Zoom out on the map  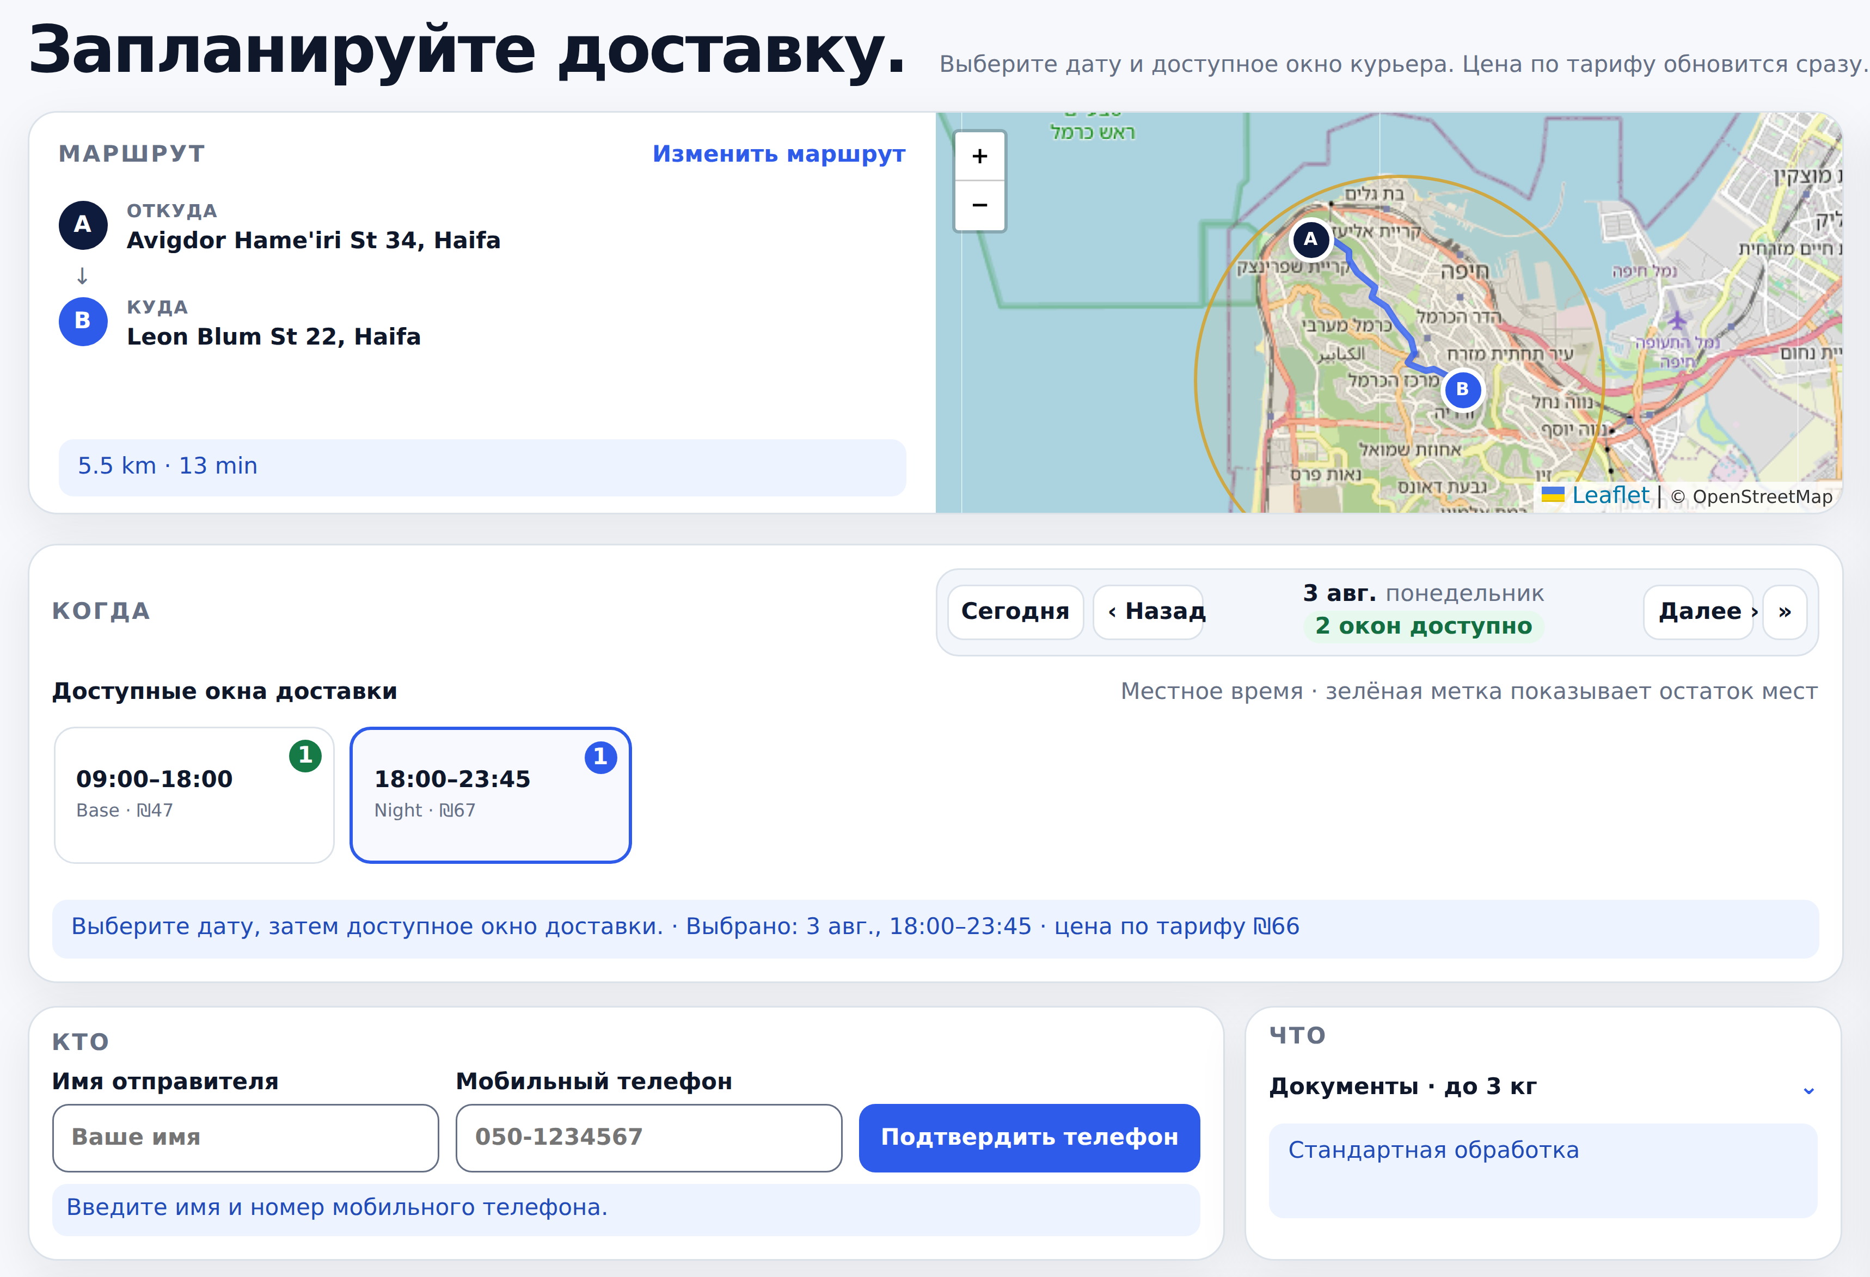coord(979,205)
